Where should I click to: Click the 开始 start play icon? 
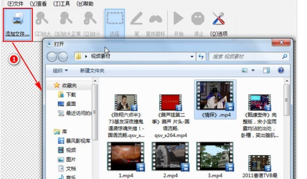coord(178,23)
